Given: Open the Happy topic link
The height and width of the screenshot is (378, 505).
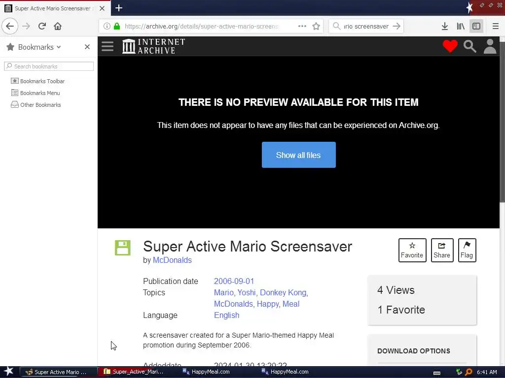Looking at the screenshot, I should point(268,304).
